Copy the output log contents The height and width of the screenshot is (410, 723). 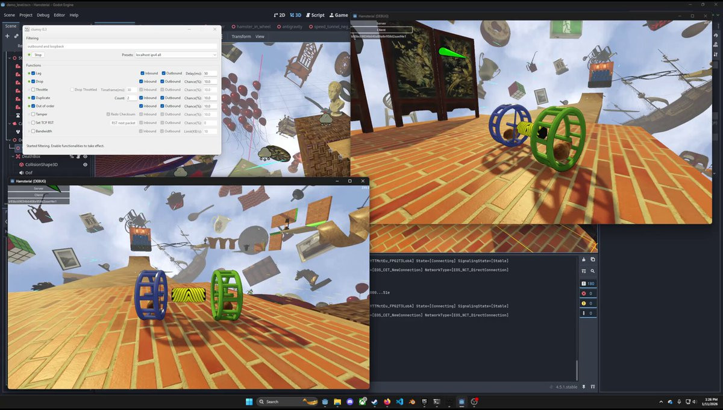coord(593,259)
